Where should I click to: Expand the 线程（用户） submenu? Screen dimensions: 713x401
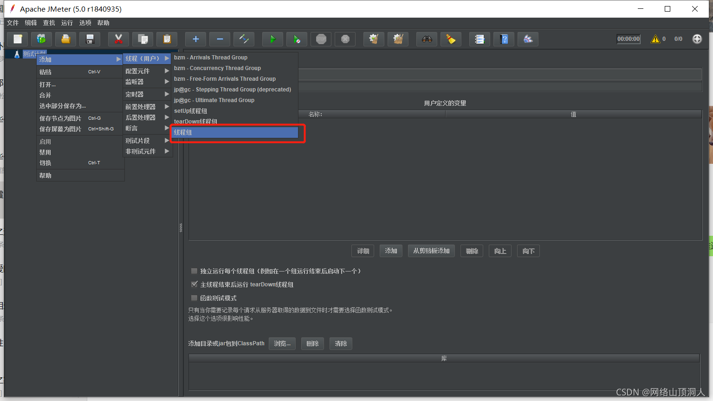tap(148, 58)
